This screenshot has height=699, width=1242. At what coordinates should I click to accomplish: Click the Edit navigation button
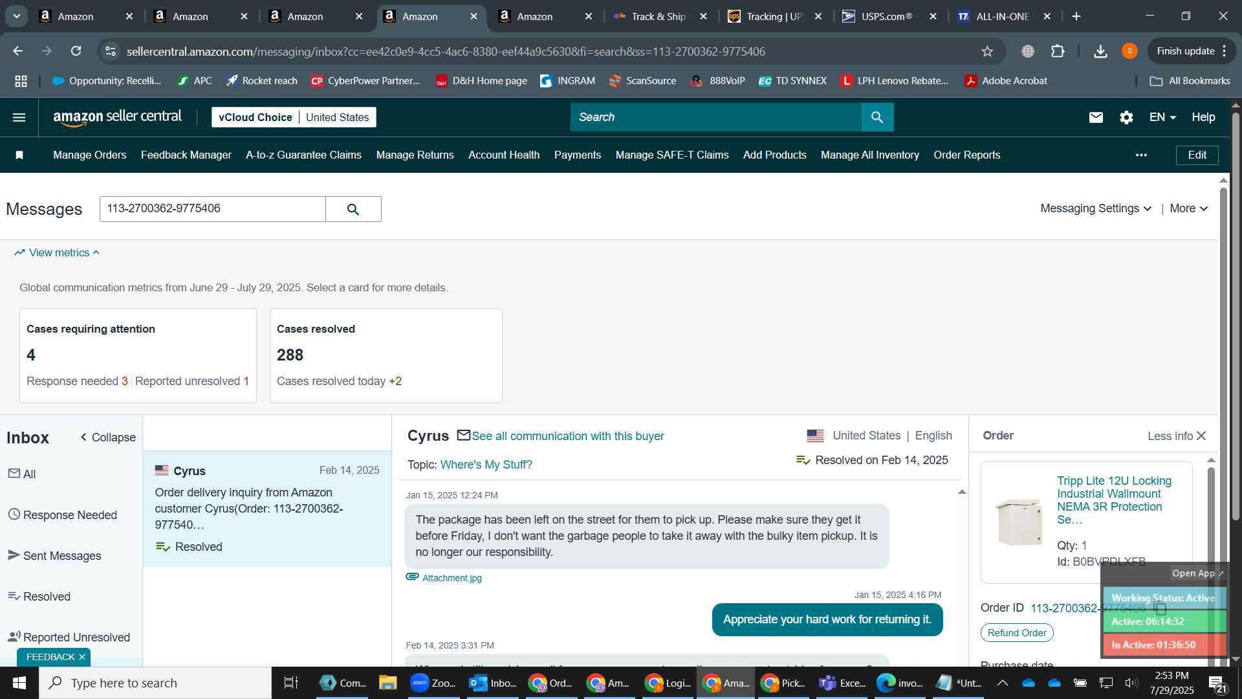coord(1197,155)
